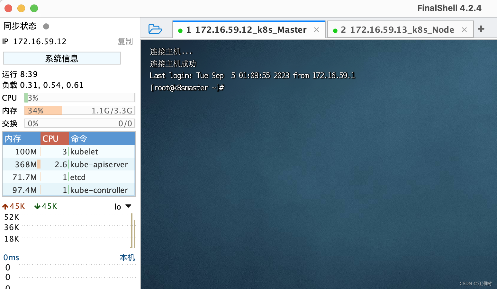Click the CPU usage bar showing 3%
The height and width of the screenshot is (289, 497).
click(x=79, y=98)
